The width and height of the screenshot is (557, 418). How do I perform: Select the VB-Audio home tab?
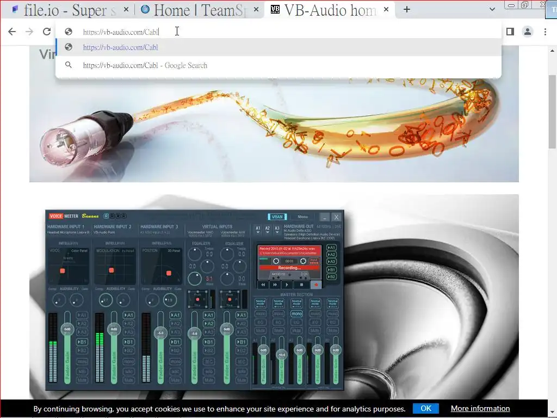pyautogui.click(x=329, y=10)
